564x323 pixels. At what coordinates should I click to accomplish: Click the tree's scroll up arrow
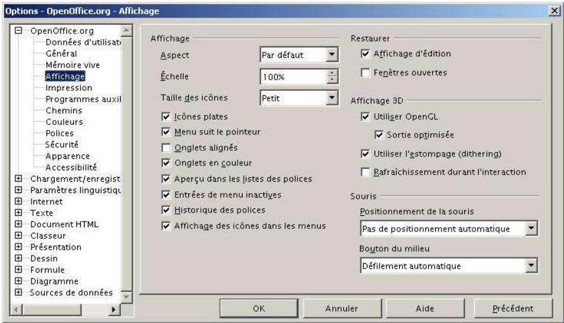[126, 30]
